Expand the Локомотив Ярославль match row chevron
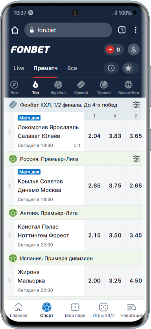 pos(9,131)
